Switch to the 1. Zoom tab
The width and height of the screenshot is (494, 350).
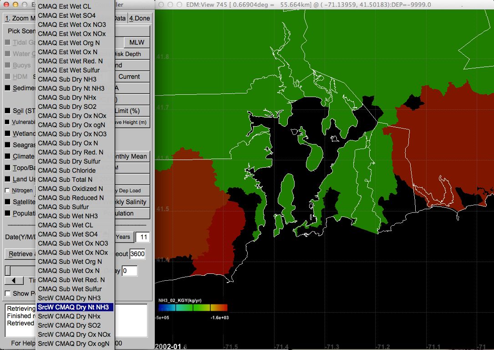click(20, 18)
